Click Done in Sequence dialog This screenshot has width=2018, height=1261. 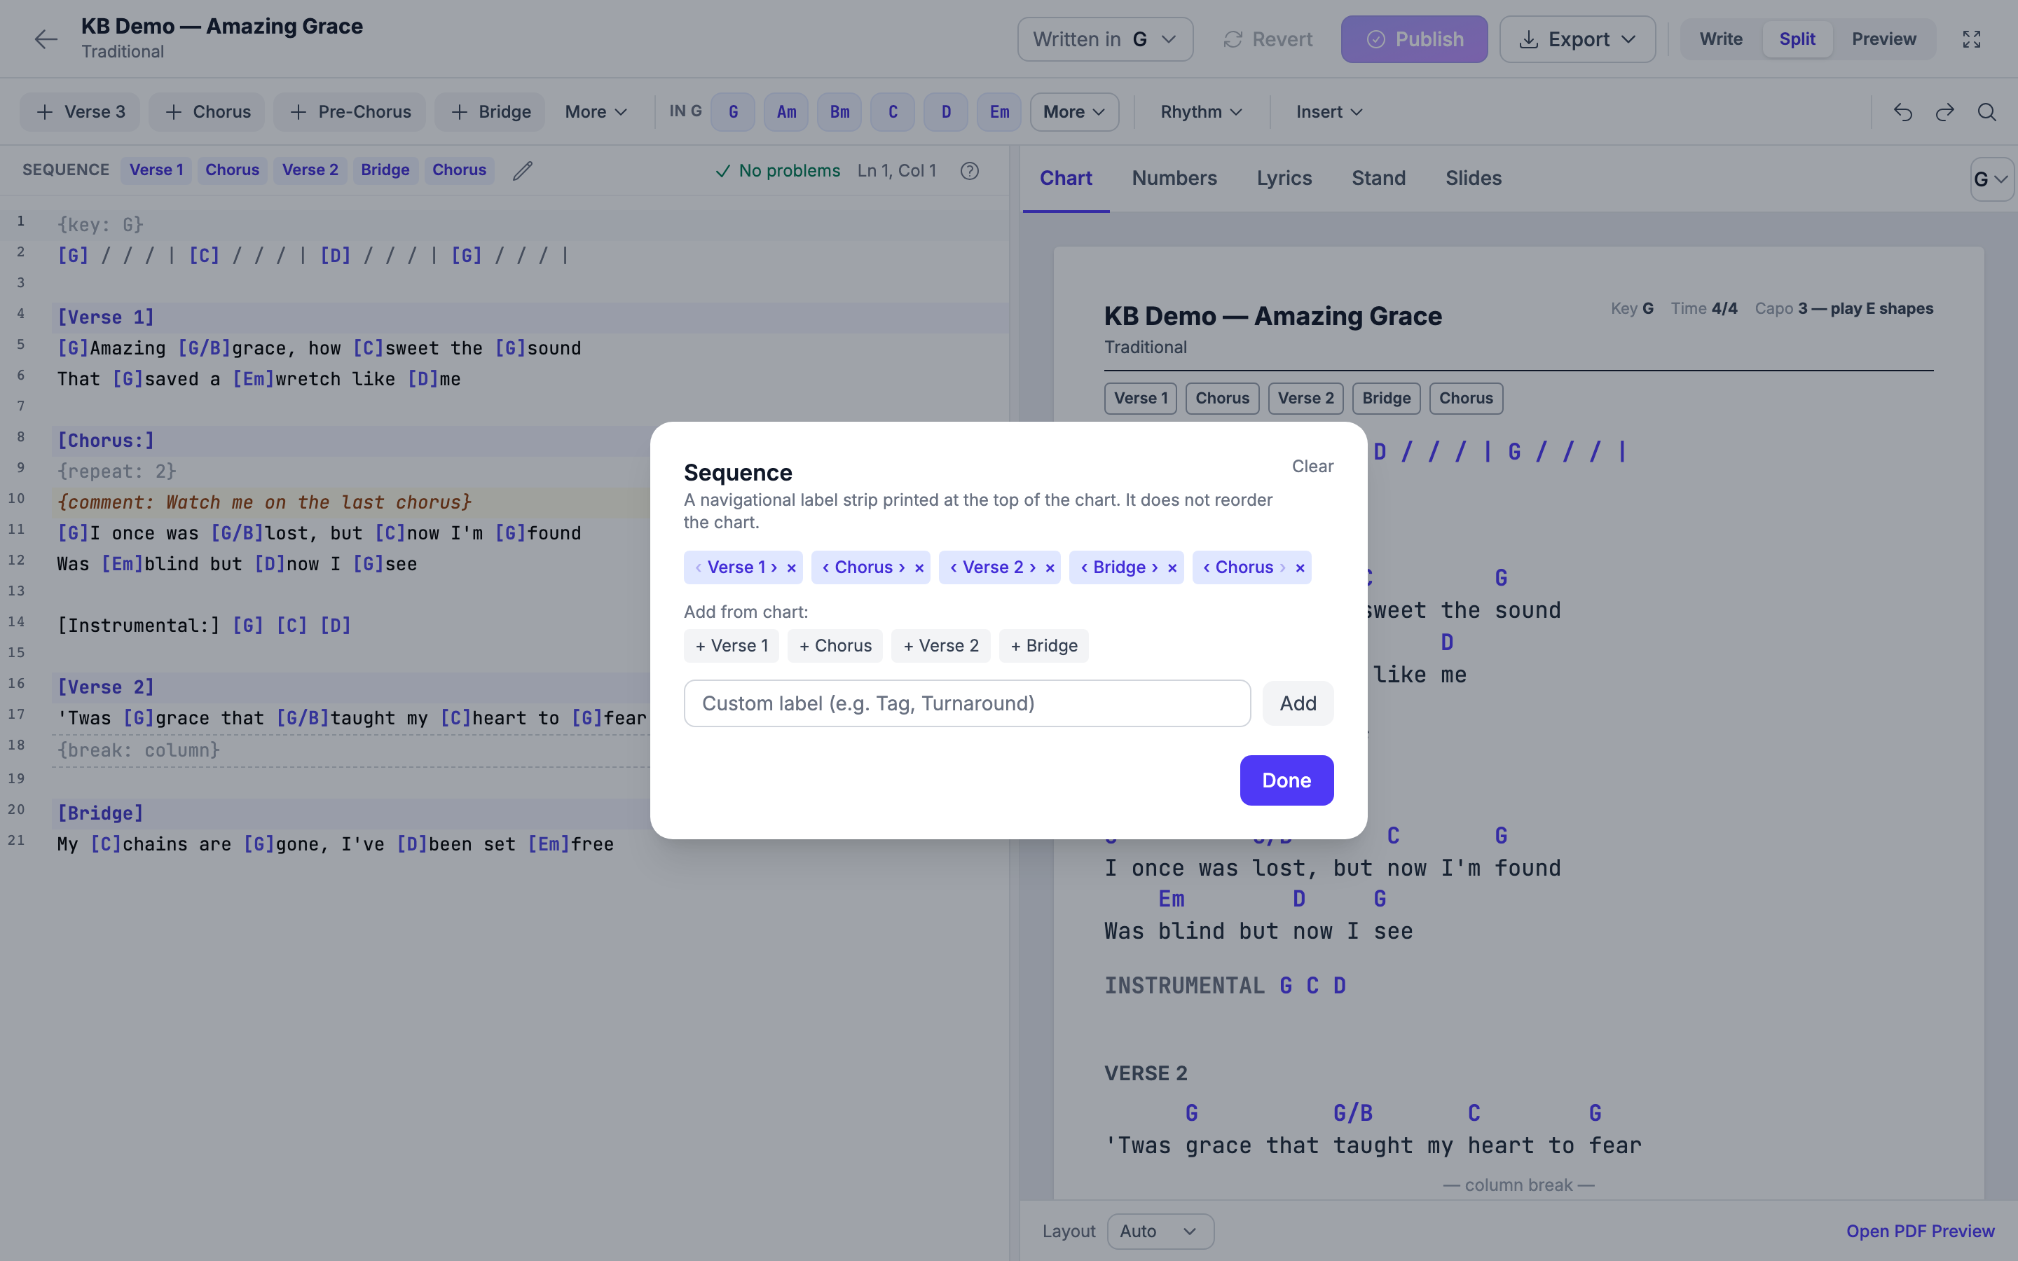click(1286, 780)
